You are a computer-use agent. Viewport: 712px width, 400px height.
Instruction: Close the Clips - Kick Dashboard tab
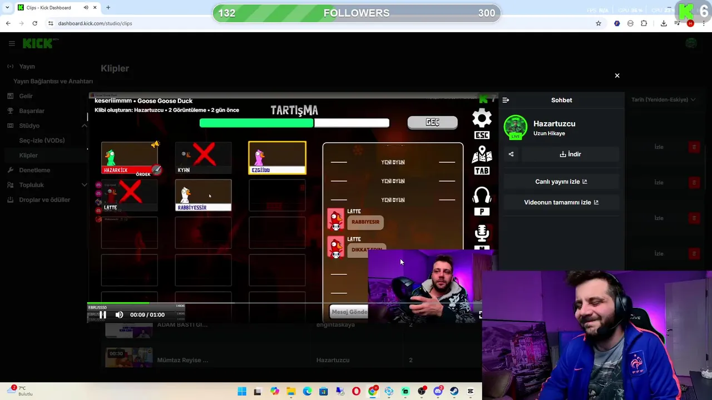[x=95, y=8]
